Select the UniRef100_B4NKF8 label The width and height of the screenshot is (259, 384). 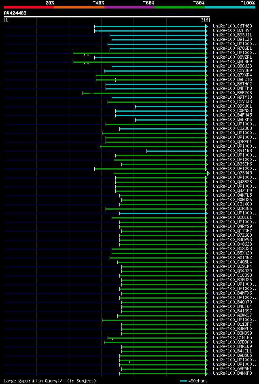pyautogui.click(x=232, y=373)
